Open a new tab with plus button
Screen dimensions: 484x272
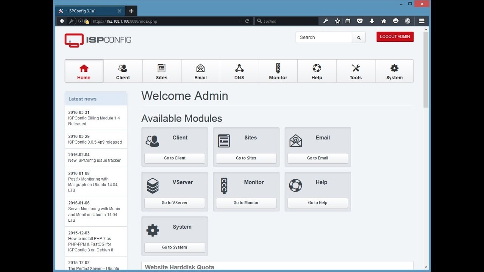click(131, 11)
